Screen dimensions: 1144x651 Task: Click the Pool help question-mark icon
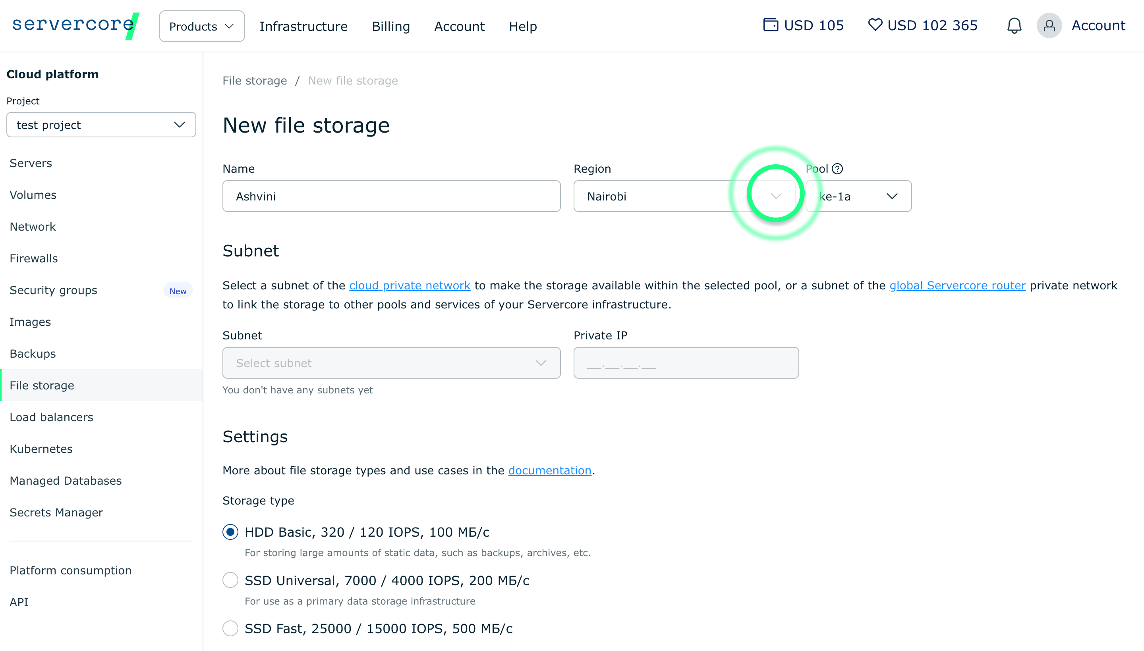837,169
